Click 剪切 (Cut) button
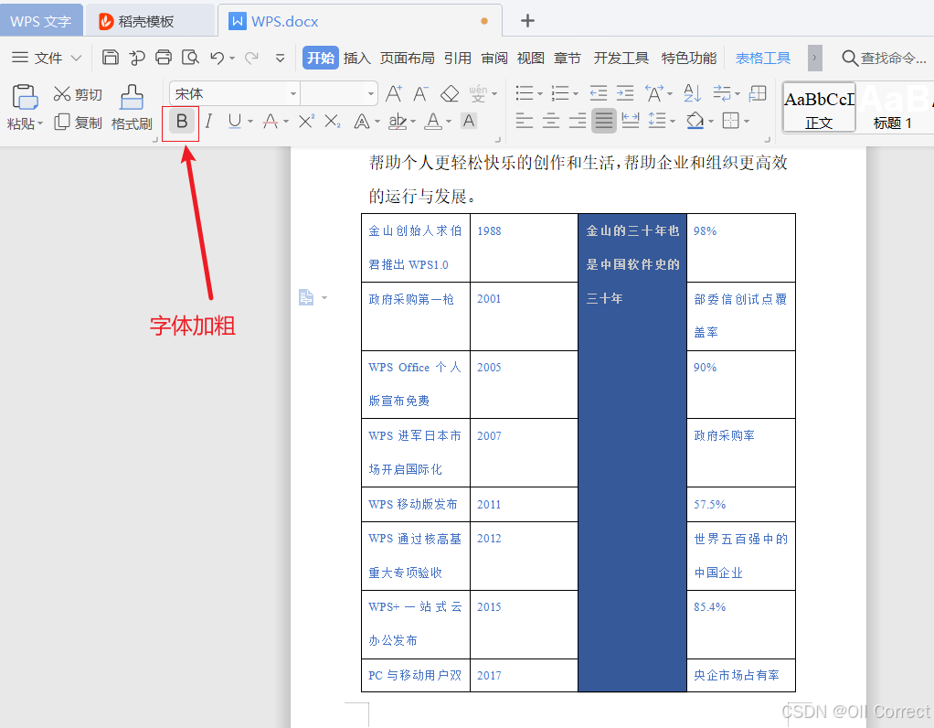The image size is (934, 728). coord(78,94)
